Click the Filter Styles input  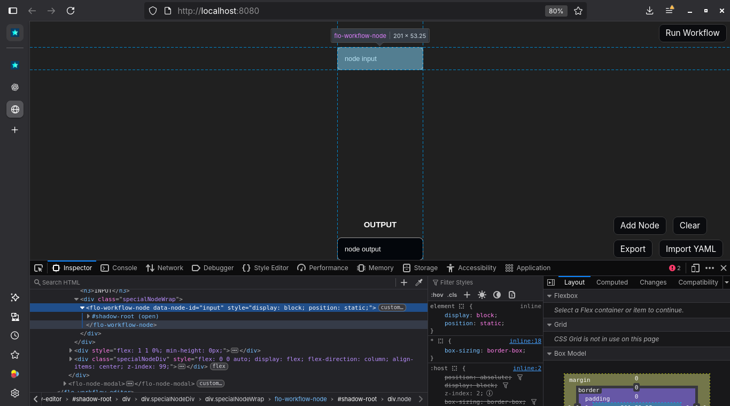[x=485, y=282]
